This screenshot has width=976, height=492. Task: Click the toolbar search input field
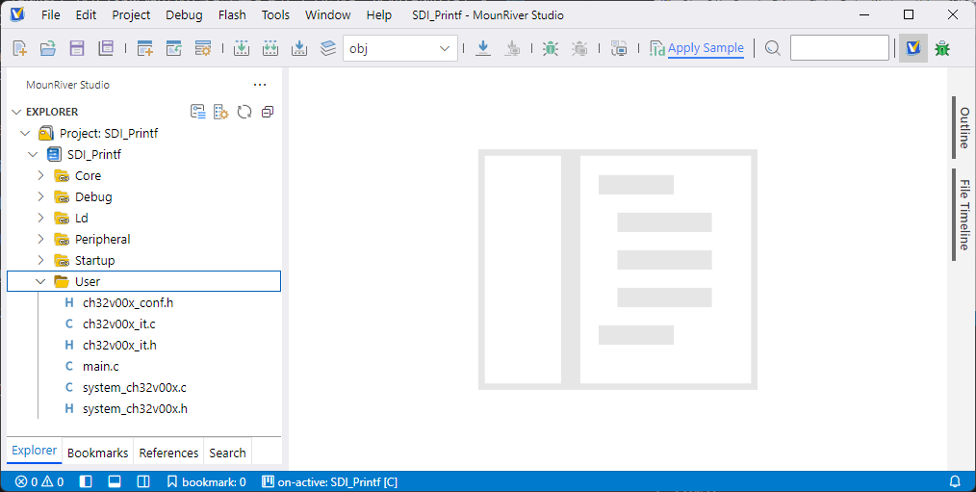tap(839, 48)
